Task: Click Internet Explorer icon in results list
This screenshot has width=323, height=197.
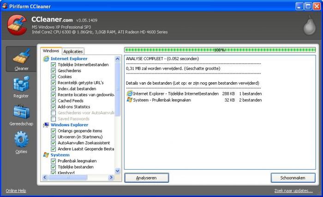Action: click(130, 93)
